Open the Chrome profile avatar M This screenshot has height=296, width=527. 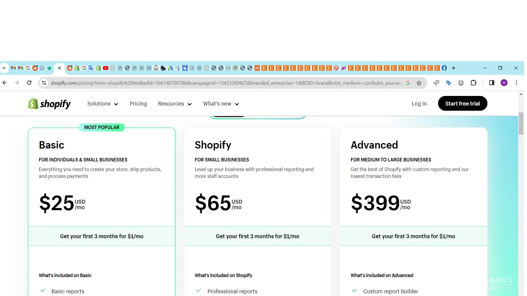coord(504,83)
